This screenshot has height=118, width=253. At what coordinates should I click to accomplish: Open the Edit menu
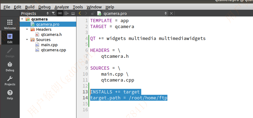18,7
